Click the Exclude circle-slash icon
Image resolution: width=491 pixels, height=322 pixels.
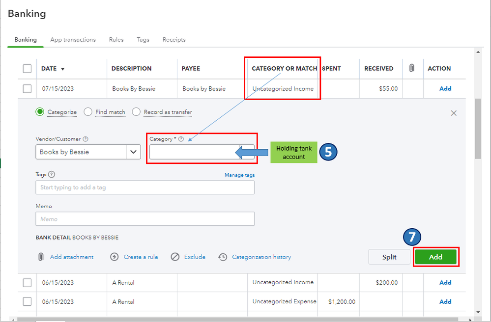175,257
